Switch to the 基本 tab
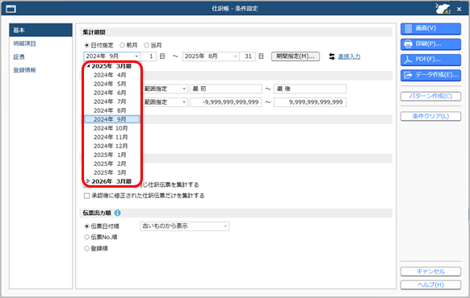Image resolution: width=470 pixels, height=298 pixels. [x=40, y=30]
